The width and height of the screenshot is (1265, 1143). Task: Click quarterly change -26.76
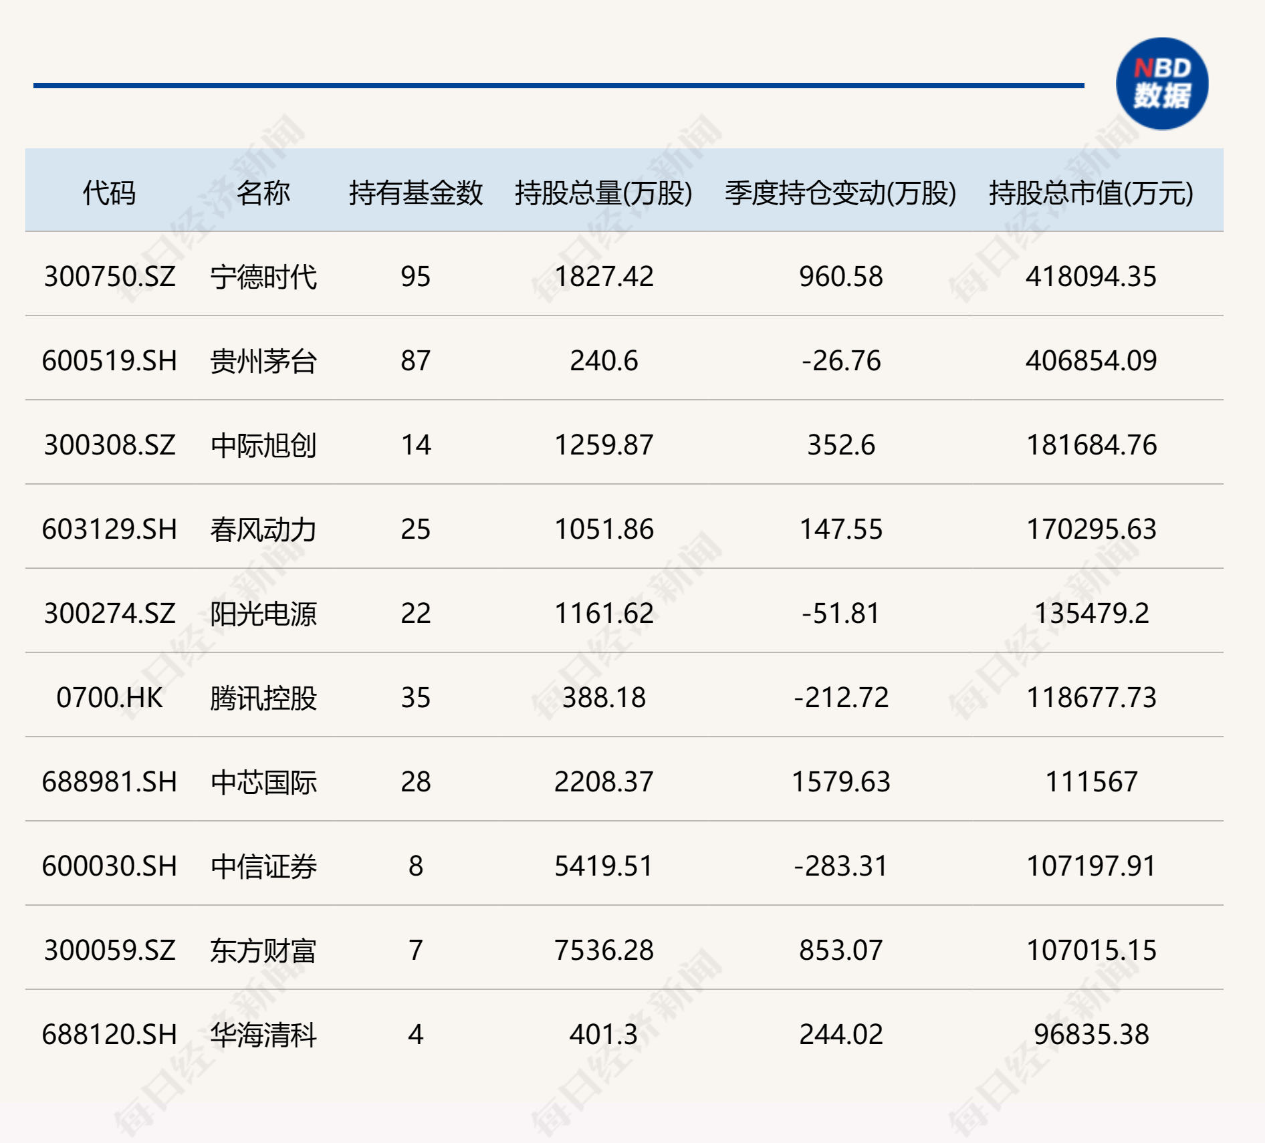[x=841, y=361]
